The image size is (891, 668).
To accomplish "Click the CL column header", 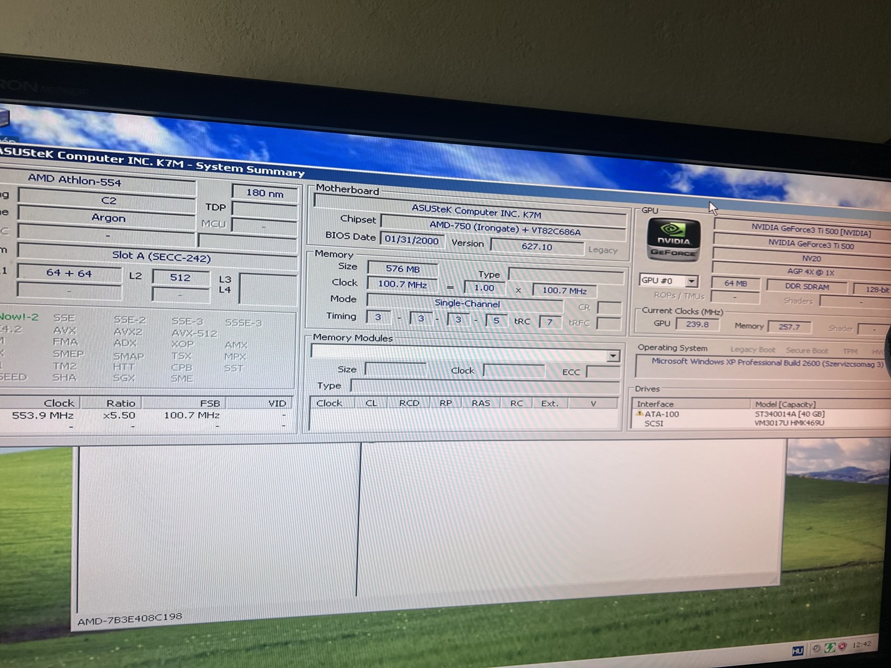I will pyautogui.click(x=371, y=403).
